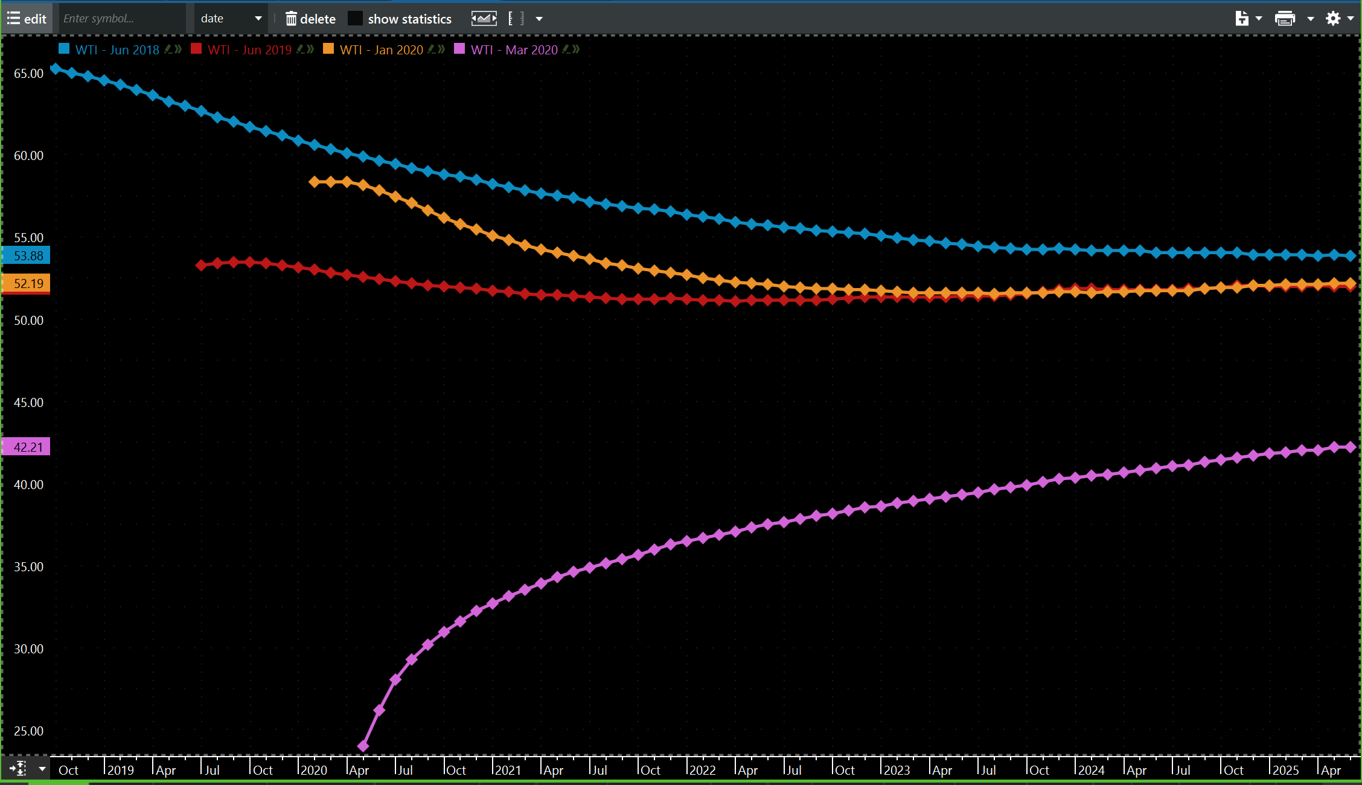Toggle the red WTI Jun 2019 legend square

click(196, 49)
